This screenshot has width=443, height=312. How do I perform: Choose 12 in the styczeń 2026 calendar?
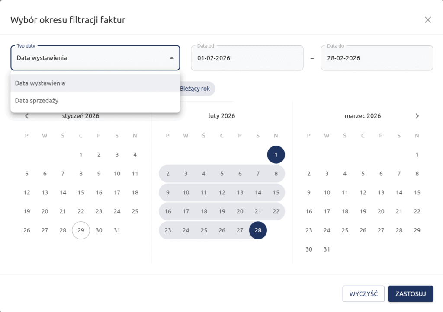(27, 193)
